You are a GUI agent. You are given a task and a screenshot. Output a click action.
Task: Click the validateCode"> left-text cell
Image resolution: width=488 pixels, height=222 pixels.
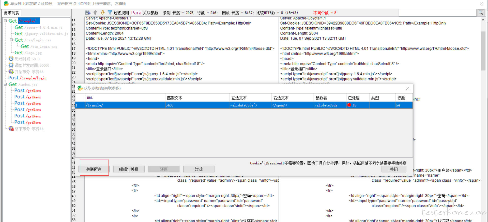(x=251, y=105)
